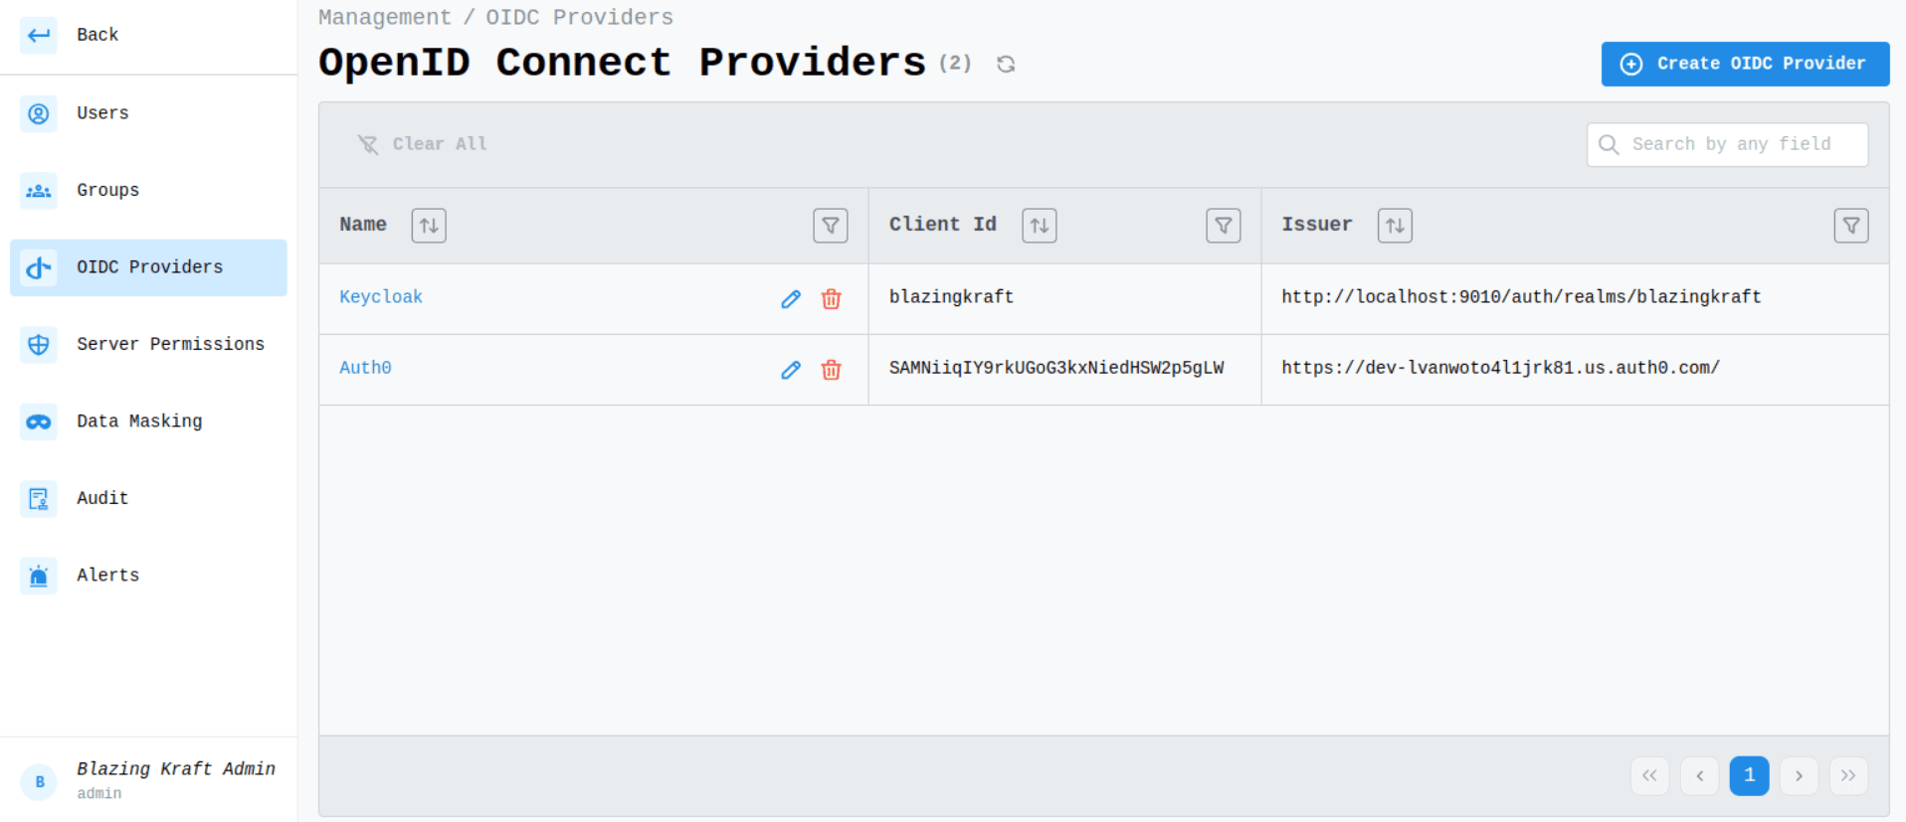This screenshot has width=1906, height=822.
Task: Open the Keycloak provider link
Action: [381, 297]
